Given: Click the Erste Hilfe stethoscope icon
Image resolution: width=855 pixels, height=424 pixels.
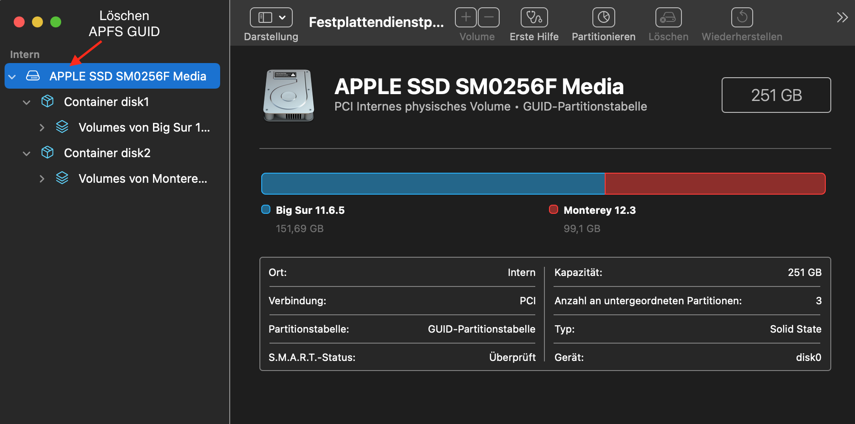Looking at the screenshot, I should pos(534,18).
